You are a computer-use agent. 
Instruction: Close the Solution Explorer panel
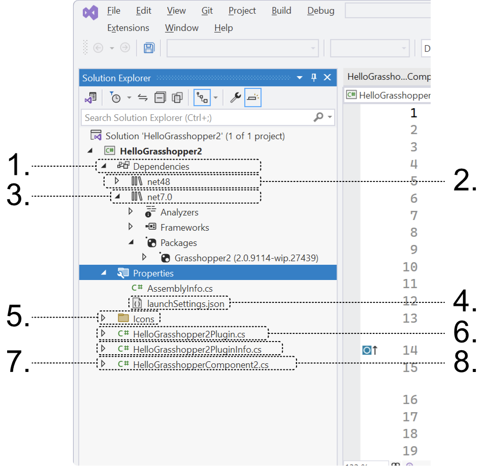[327, 77]
